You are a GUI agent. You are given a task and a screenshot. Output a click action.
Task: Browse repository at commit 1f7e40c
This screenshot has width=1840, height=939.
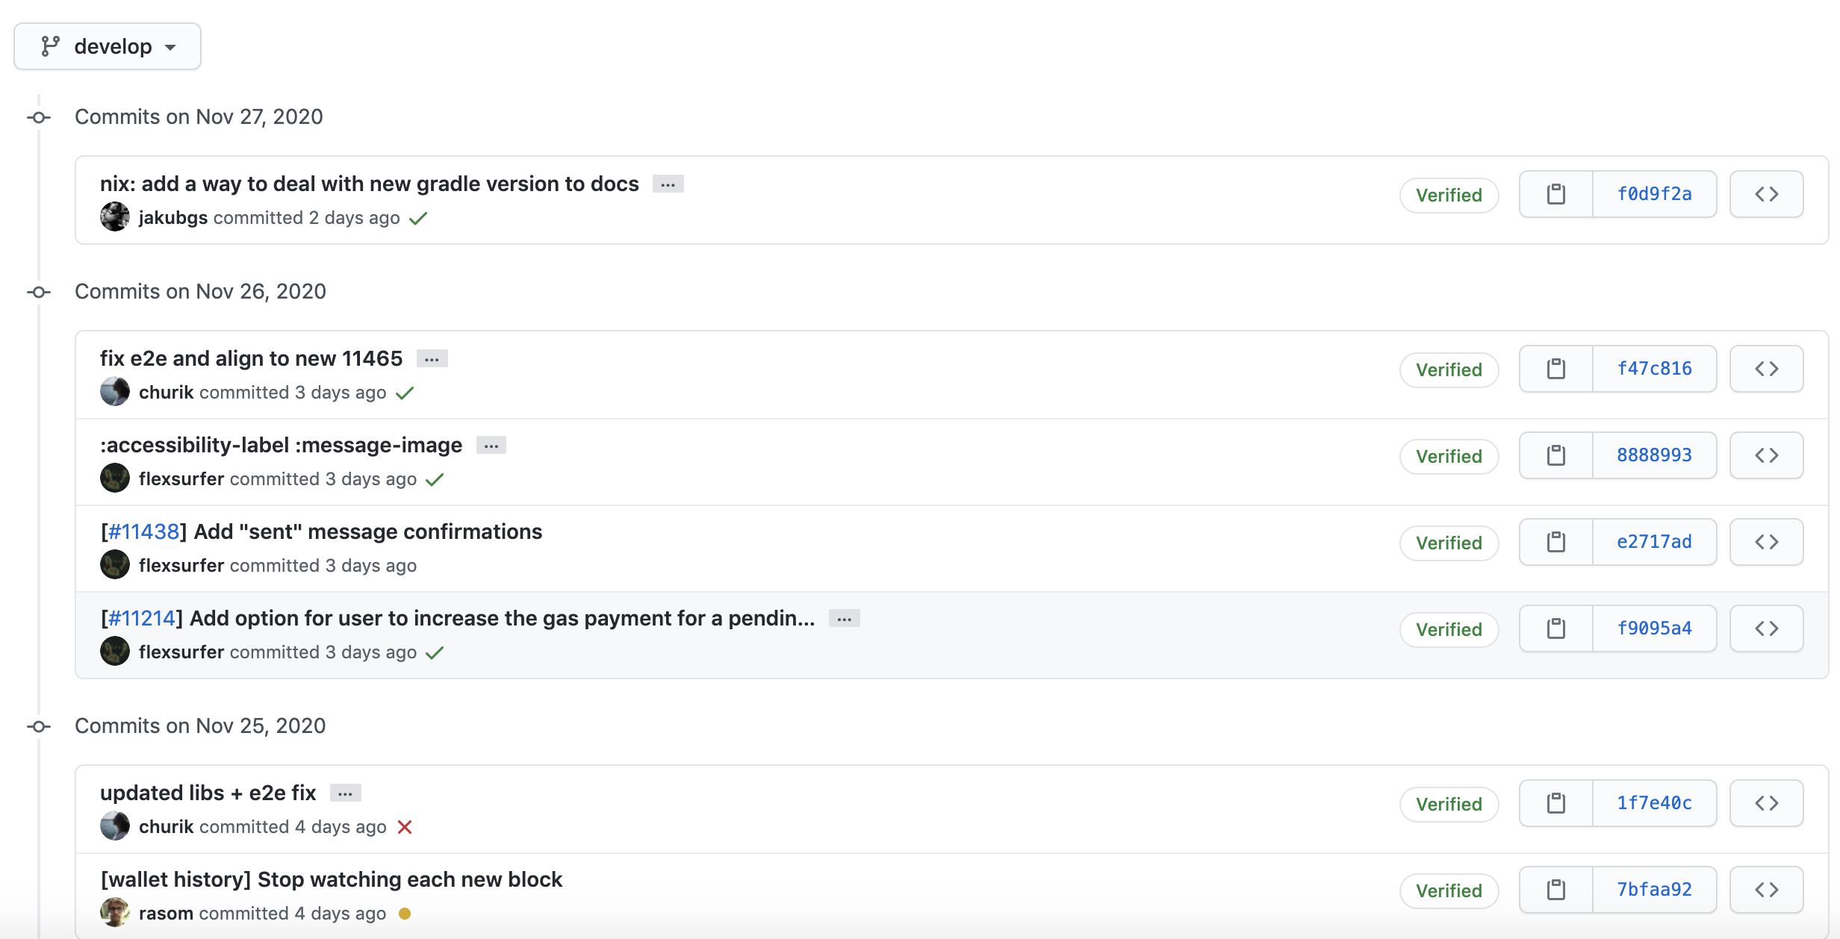click(1766, 803)
